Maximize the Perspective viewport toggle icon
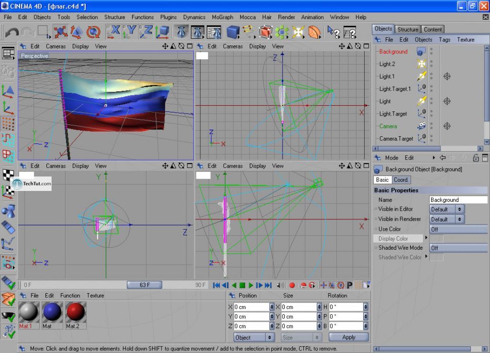The height and width of the screenshot is (353, 490). (x=190, y=46)
